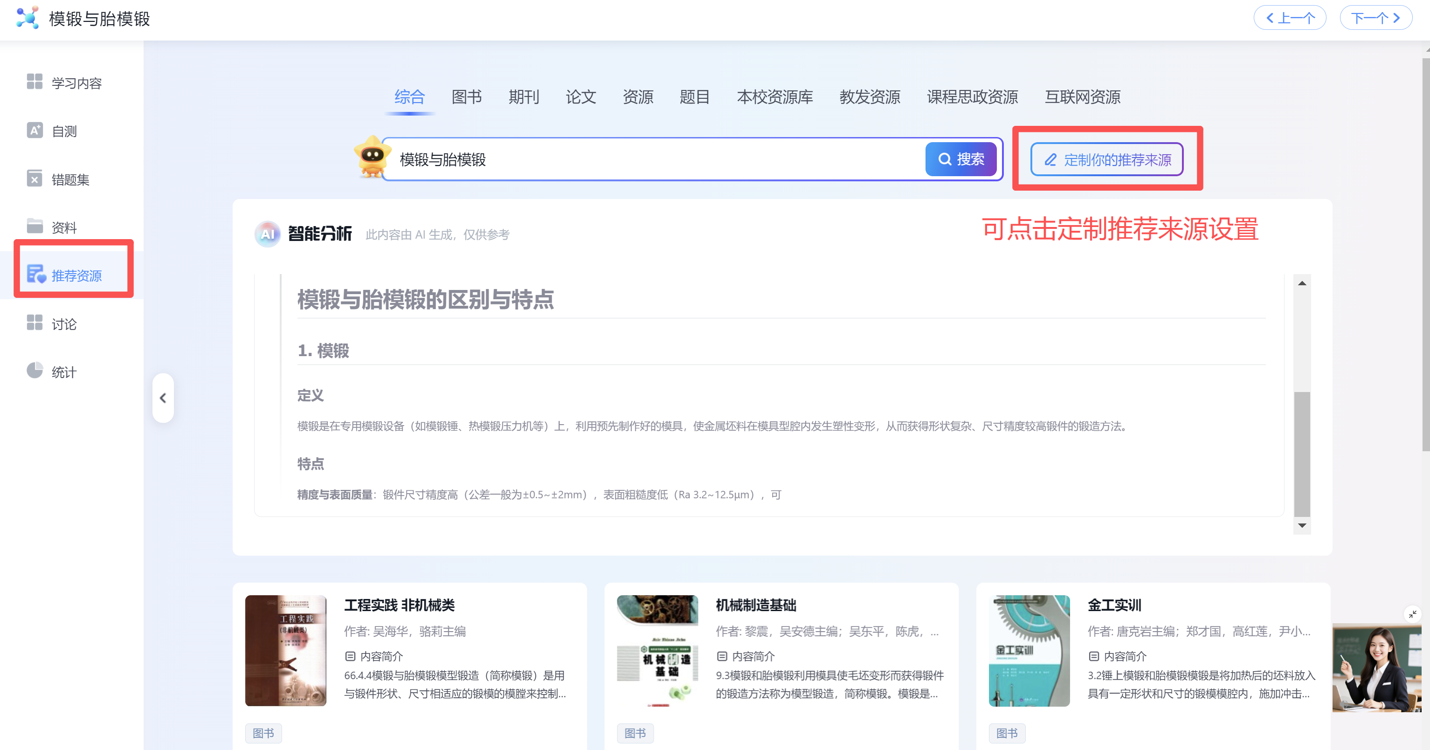The height and width of the screenshot is (750, 1430).
Task: Open 资料 in the sidebar menu
Action: 64,227
